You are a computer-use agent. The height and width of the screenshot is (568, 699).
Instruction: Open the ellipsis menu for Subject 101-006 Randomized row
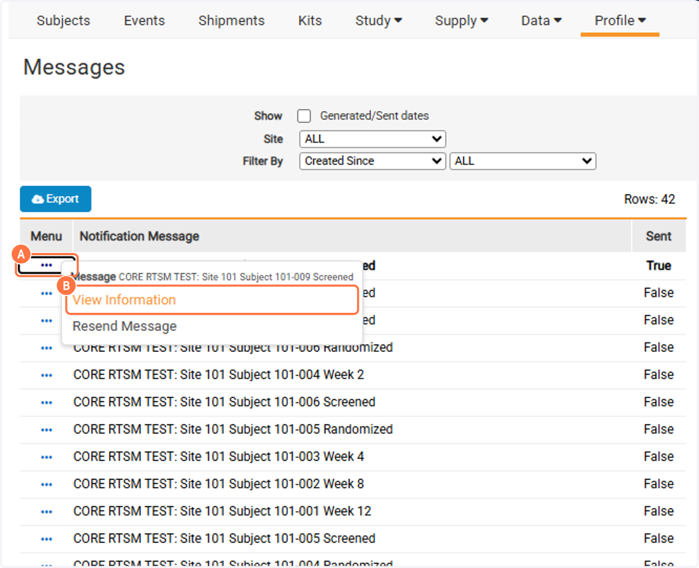click(x=47, y=348)
